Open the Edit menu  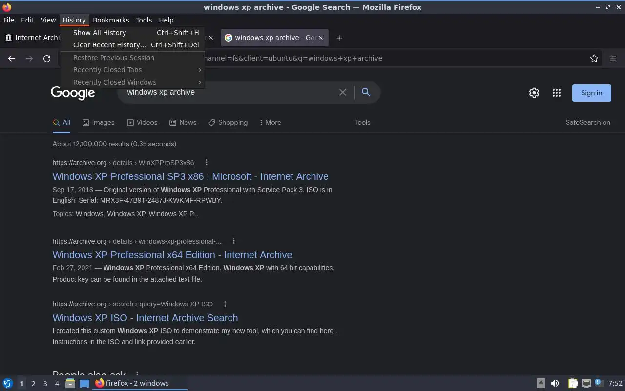coord(27,20)
